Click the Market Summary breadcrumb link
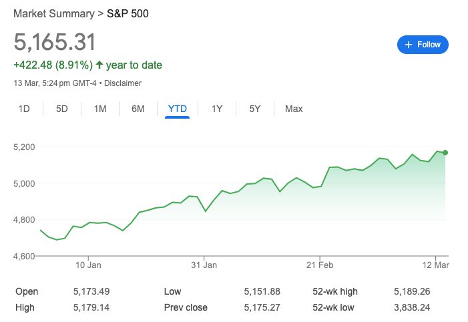Viewport: 468px width, 322px height. coord(55,13)
